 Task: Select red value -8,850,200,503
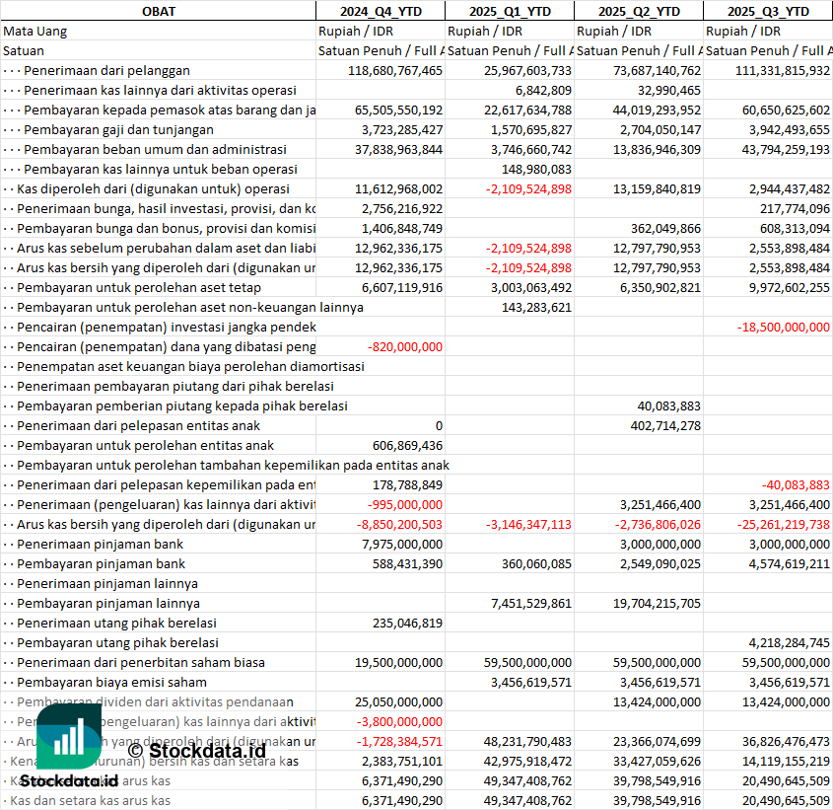point(399,523)
